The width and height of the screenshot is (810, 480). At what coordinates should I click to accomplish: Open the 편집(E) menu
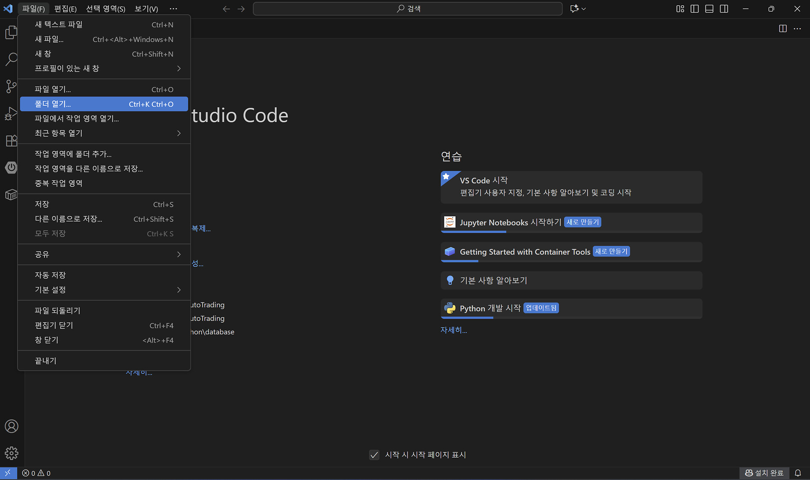tap(65, 8)
